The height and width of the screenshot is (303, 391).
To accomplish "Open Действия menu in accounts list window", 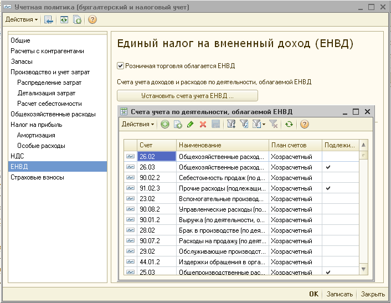I will 138,124.
